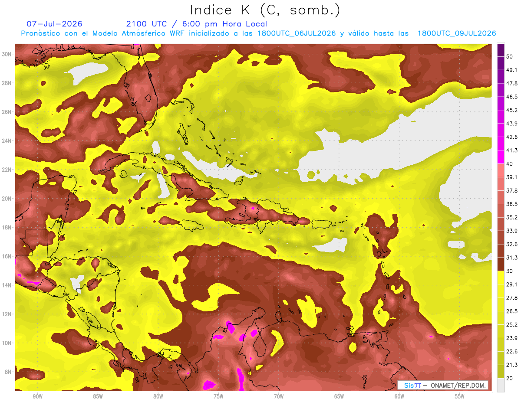The width and height of the screenshot is (521, 402).
Task: Click the 90W longitude label
Action: coord(37,397)
